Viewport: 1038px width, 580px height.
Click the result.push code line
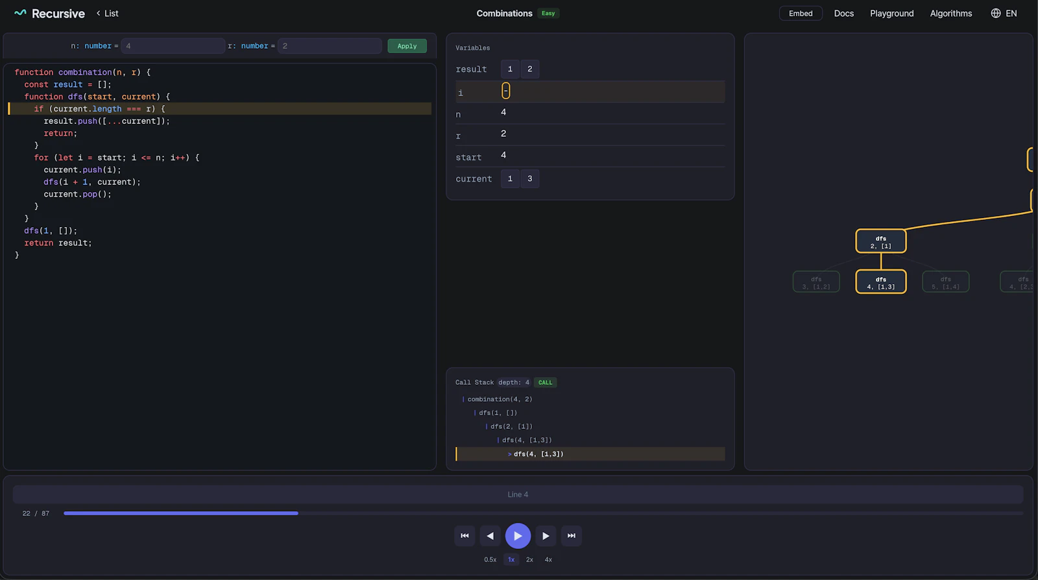[x=106, y=121]
